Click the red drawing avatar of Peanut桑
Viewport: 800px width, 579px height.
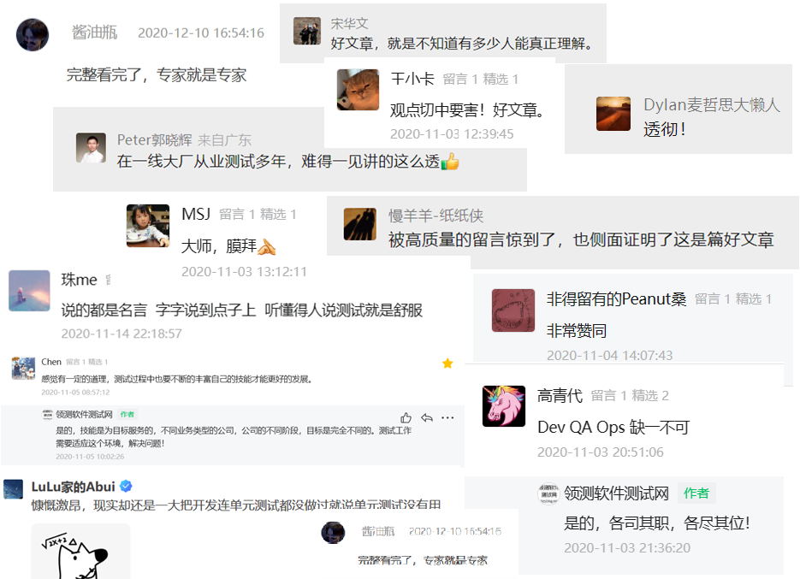pyautogui.click(x=513, y=310)
